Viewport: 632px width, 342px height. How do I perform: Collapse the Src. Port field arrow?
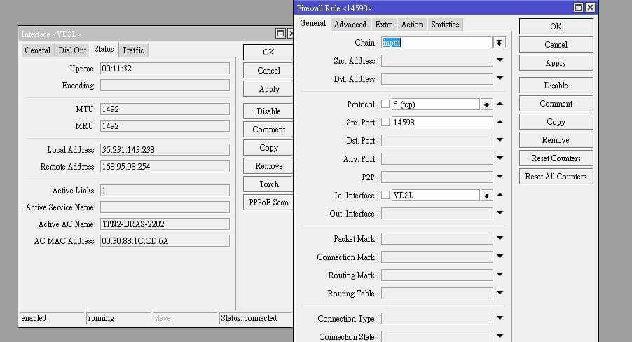click(x=500, y=122)
